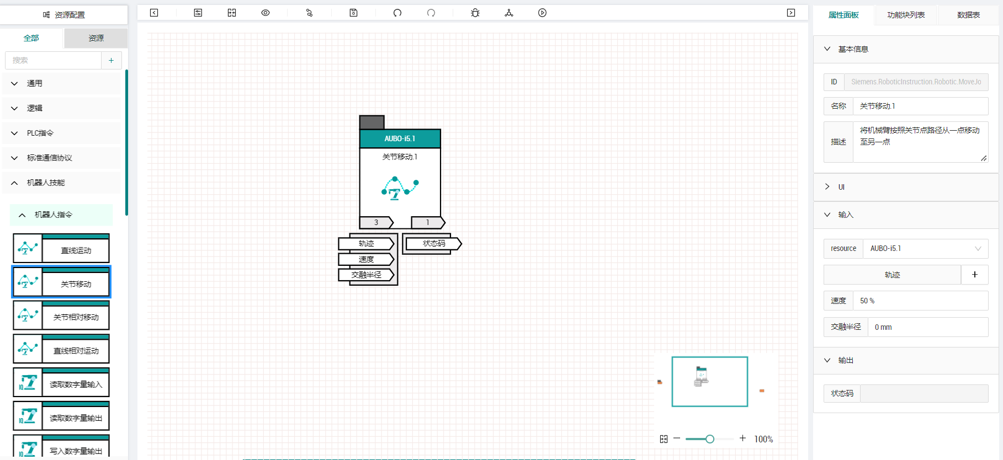The image size is (1003, 460).
Task: Expand the 逻辑 category
Action: coord(61,108)
